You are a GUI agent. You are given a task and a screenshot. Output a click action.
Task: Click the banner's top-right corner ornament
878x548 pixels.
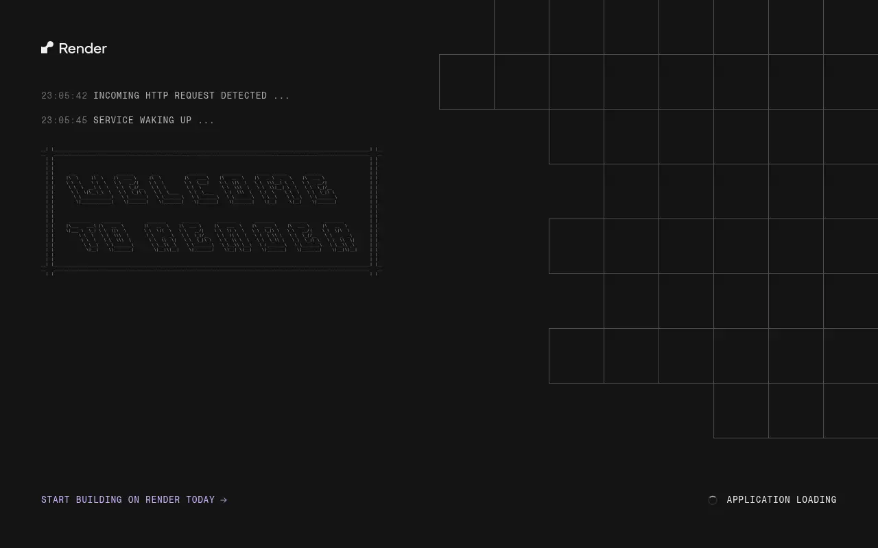374,152
